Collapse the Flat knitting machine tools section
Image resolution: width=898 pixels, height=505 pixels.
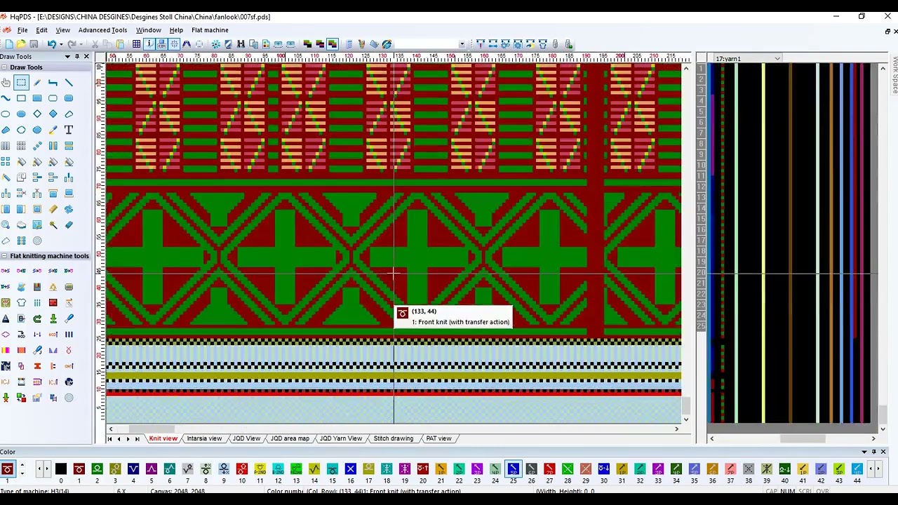[4, 256]
